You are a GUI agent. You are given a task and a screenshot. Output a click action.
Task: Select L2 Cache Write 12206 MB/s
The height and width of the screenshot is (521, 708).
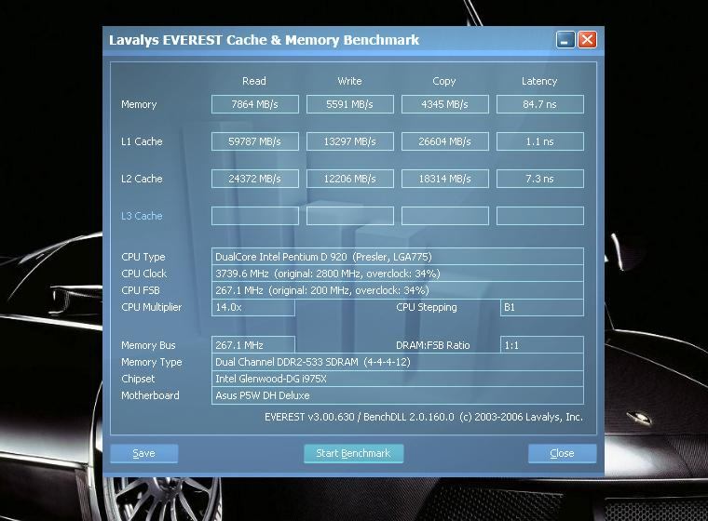point(350,179)
